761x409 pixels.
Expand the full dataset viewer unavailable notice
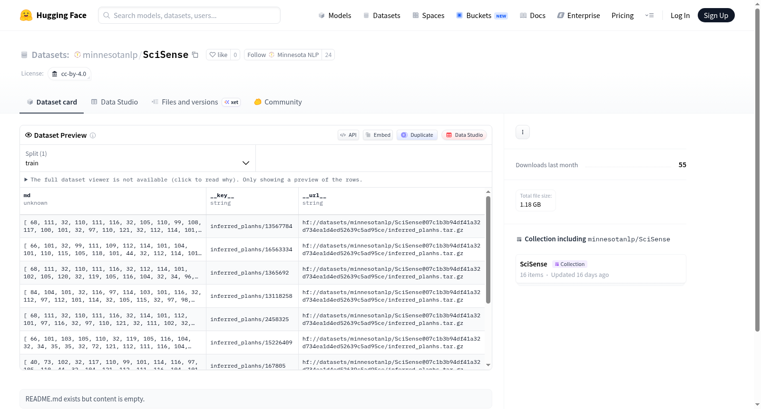[194, 180]
